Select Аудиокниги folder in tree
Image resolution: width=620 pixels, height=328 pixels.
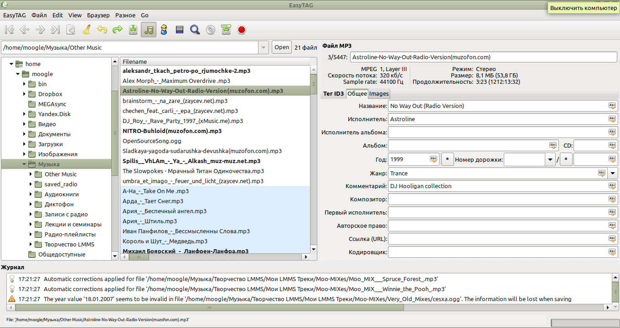[62, 194]
